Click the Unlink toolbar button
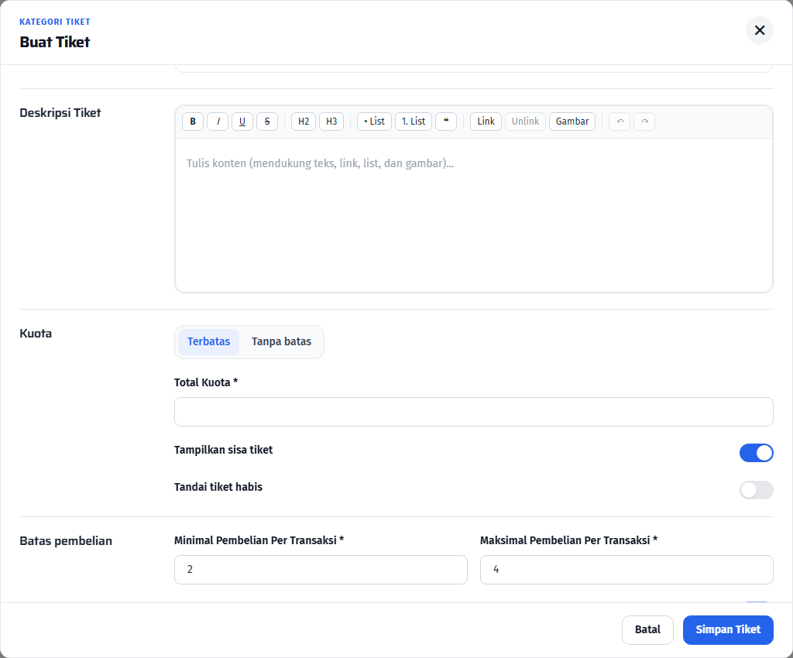 pos(525,122)
